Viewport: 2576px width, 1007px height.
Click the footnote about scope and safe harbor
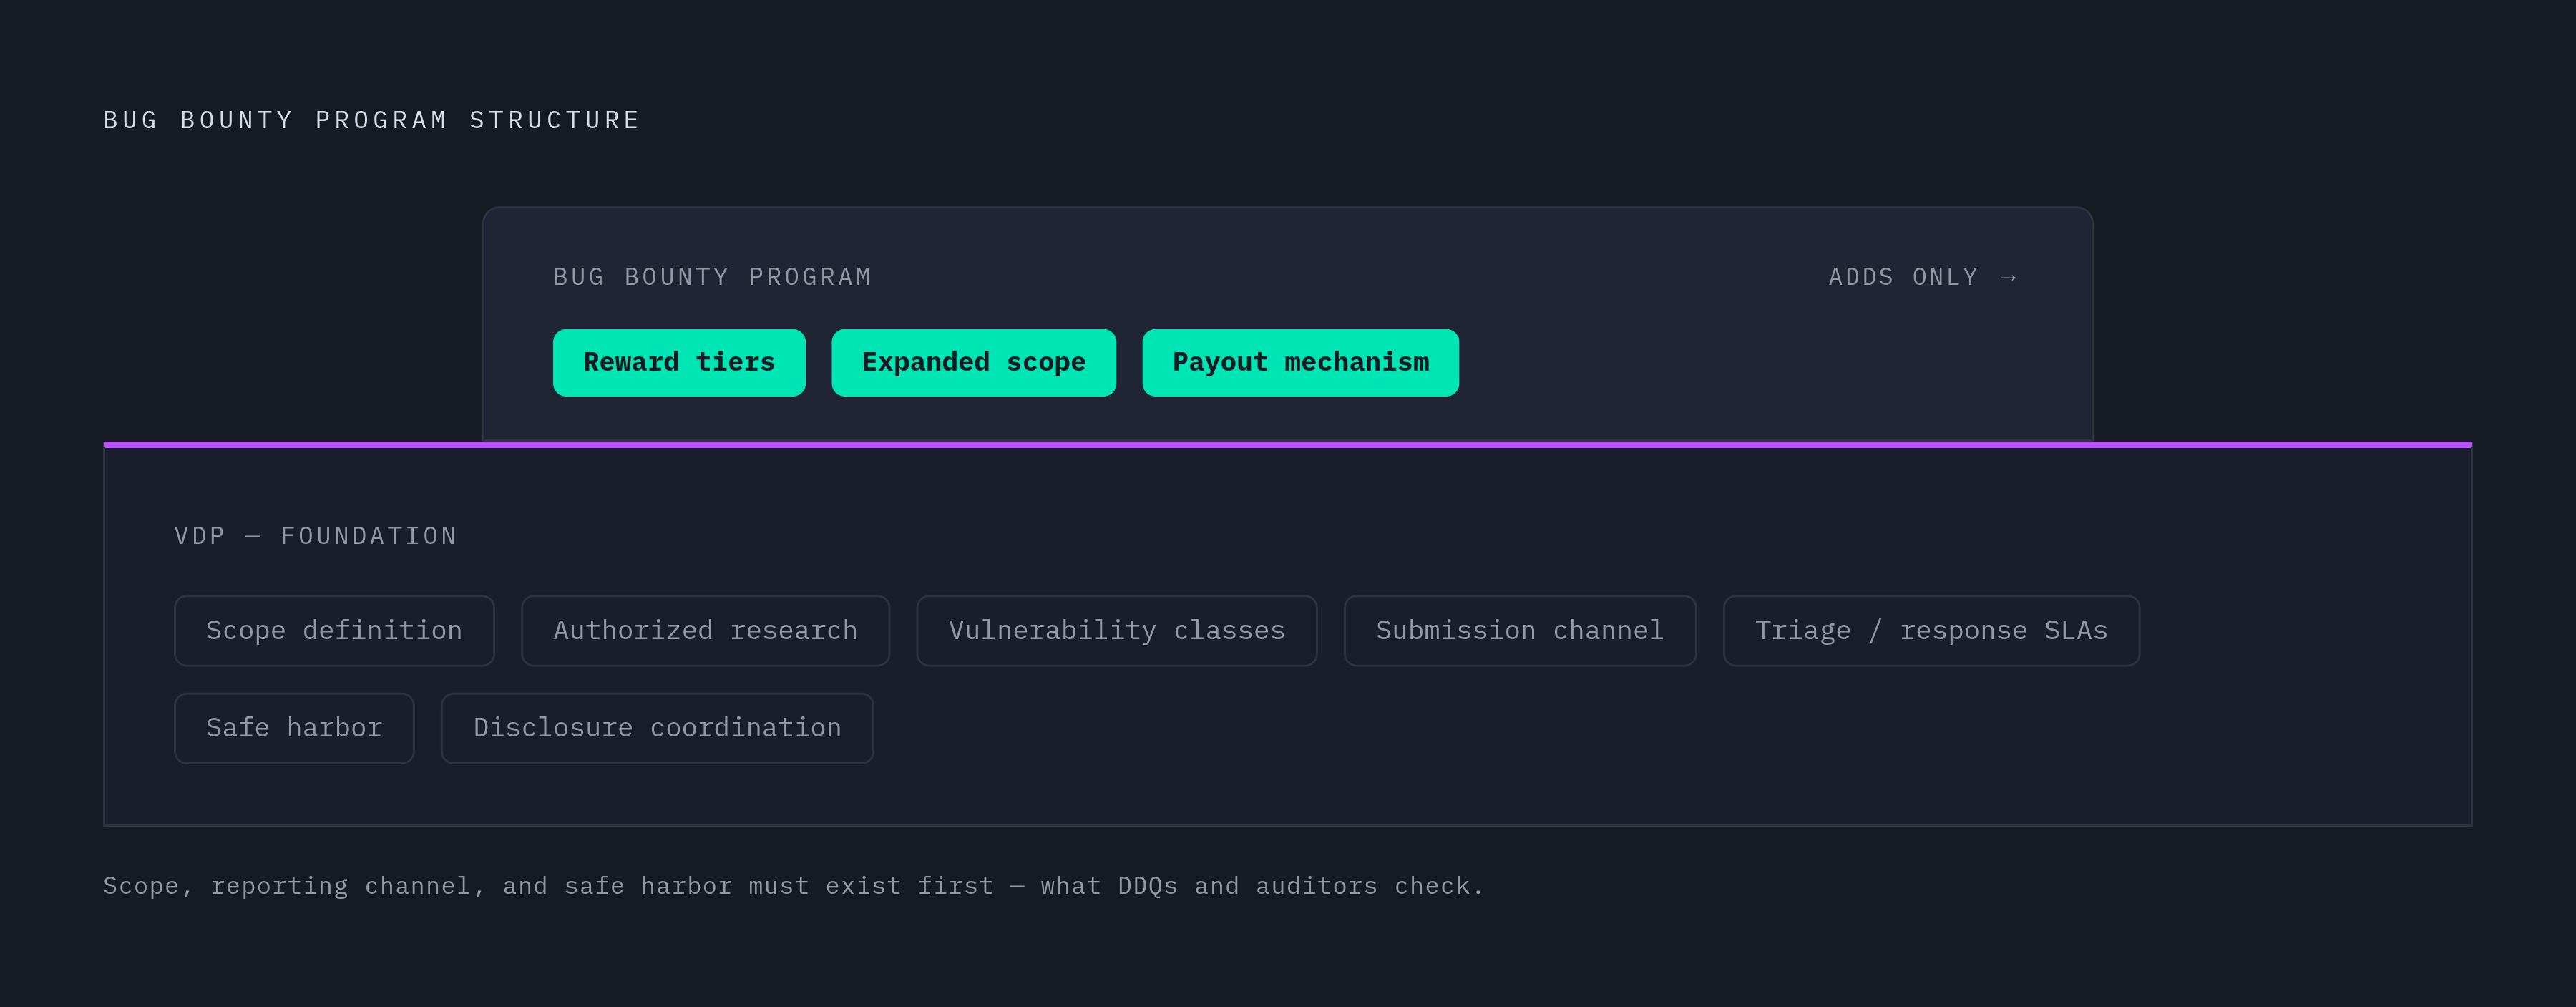pyautogui.click(x=793, y=886)
